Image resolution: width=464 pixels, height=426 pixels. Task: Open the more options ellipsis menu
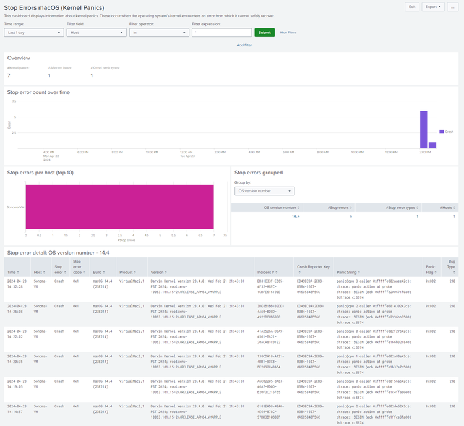coord(452,7)
